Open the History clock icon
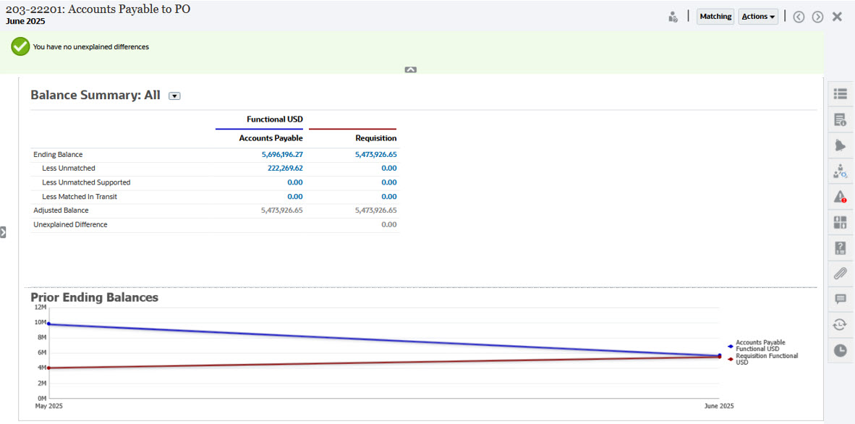The width and height of the screenshot is (855, 424). point(841,349)
